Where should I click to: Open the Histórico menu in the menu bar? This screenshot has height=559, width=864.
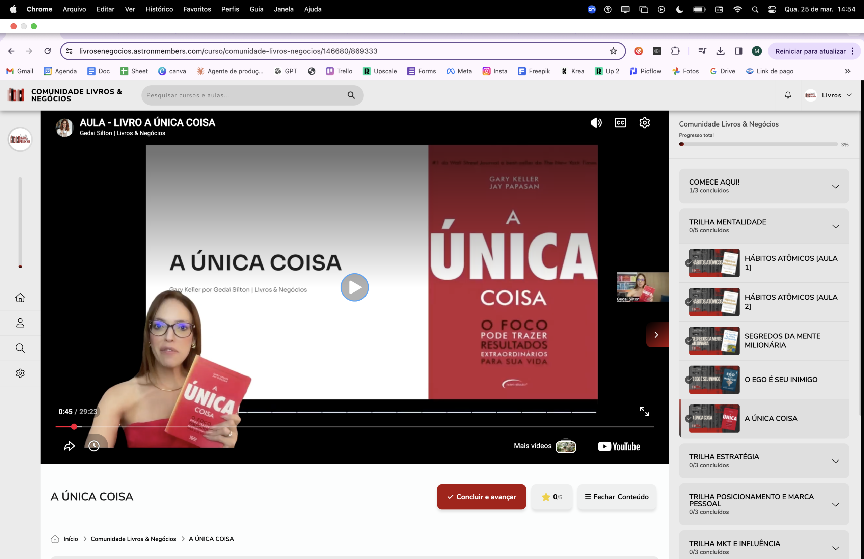159,9
